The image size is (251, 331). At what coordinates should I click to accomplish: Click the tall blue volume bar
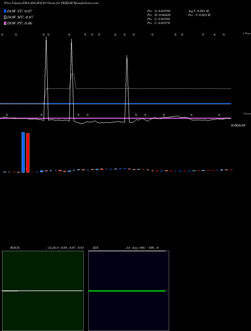(23, 152)
